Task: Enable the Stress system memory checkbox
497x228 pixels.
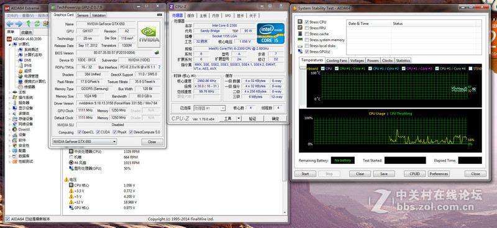Action: pyautogui.click(x=306, y=40)
